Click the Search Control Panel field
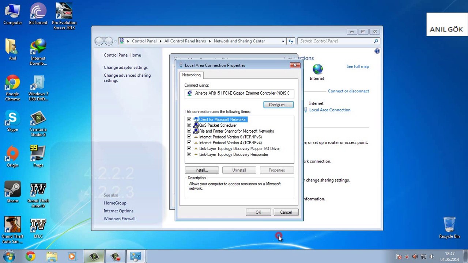 (339, 41)
